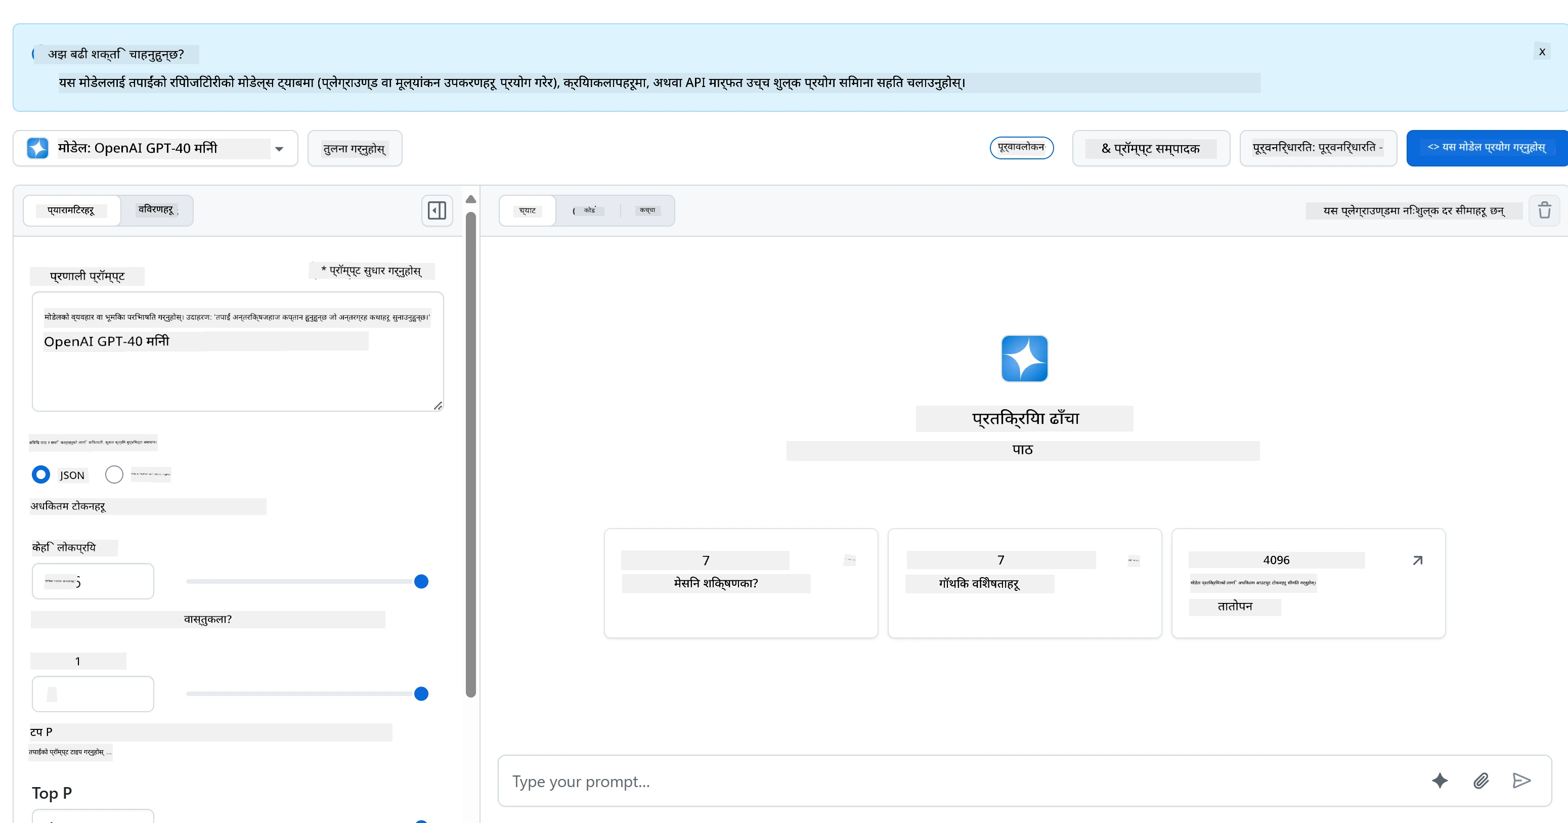Screen dimensions: 1568x823
Task: Click the तुलना गर्नुहोस् compare button
Action: [354, 149]
